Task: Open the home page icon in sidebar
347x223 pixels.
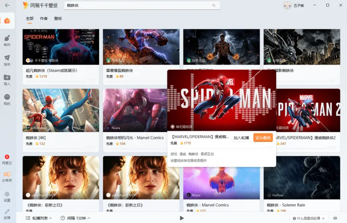Action: pyautogui.click(x=7, y=20)
